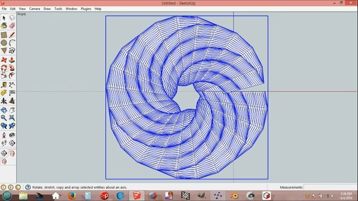Pick the Tape Measure tool
The image size is (358, 201).
[x=4, y=85]
